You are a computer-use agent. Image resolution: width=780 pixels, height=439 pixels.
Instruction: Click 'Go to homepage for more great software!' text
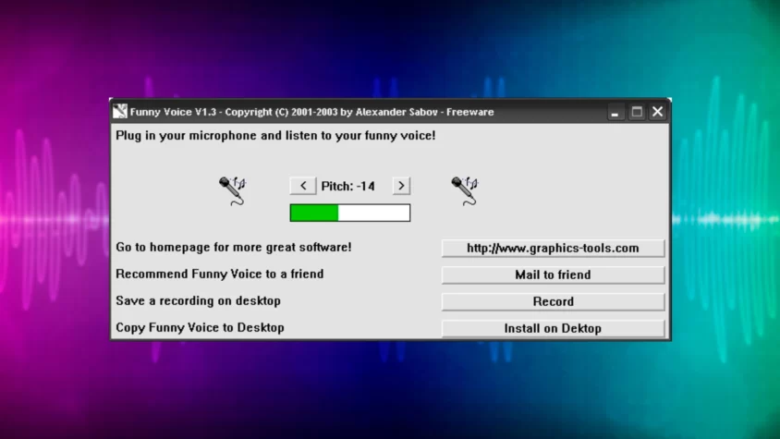233,247
